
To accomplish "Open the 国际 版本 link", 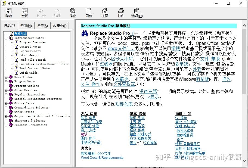I will pos(88,138).
